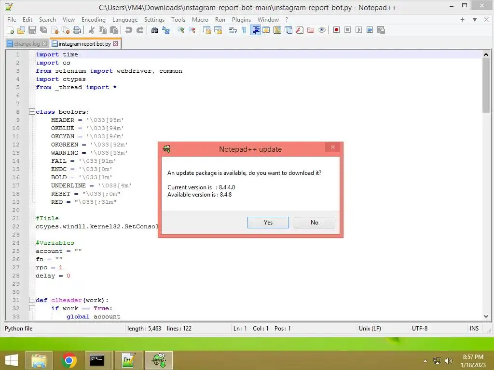This screenshot has width=494, height=370.
Task: Close the Notepad++ update dialog
Action: 333,147
